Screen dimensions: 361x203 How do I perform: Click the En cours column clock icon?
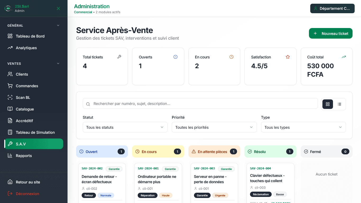pos(137,151)
